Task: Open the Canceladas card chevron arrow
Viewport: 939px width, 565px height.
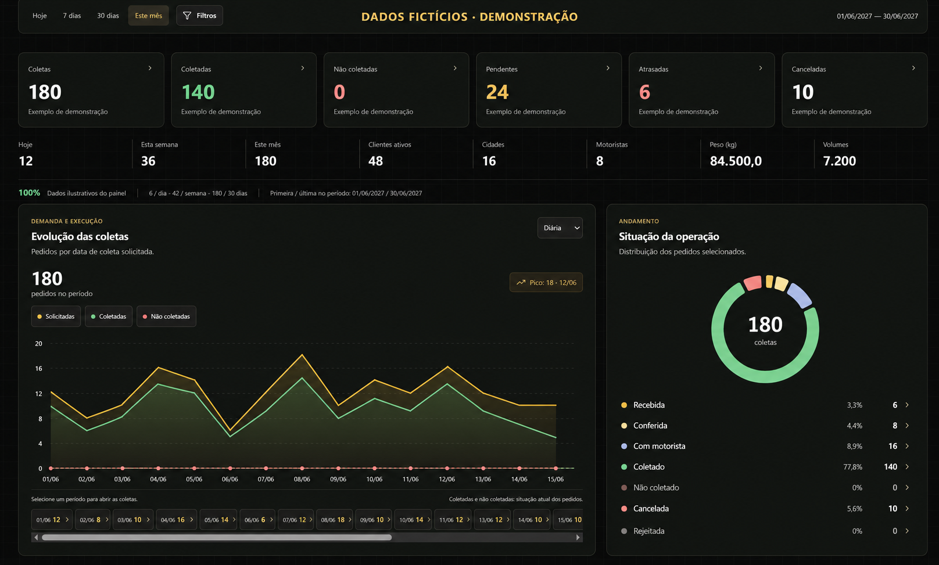Action: (x=913, y=68)
